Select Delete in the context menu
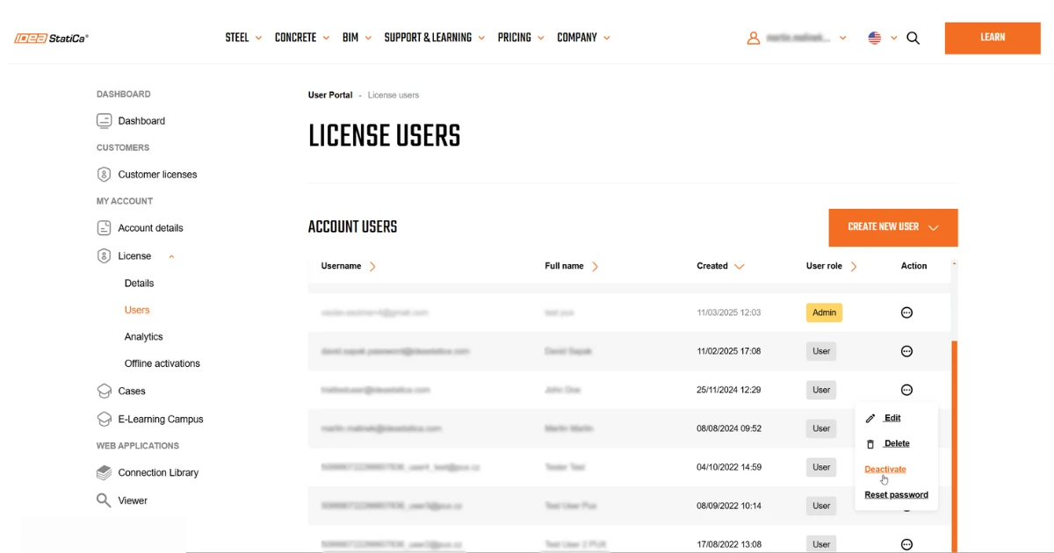Viewport: 1054px width, 553px height. click(x=897, y=443)
